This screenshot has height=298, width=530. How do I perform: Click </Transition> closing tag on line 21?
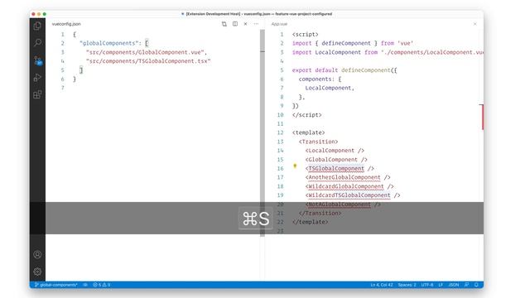tap(320, 214)
